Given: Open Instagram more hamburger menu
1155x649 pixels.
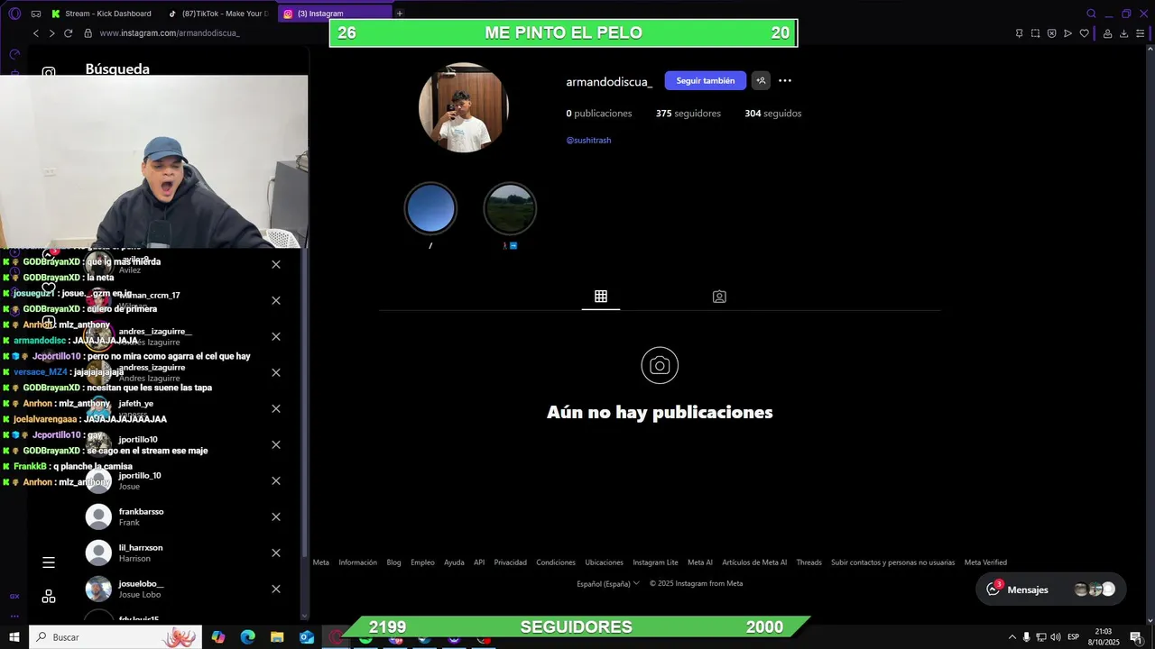Looking at the screenshot, I should click(49, 562).
